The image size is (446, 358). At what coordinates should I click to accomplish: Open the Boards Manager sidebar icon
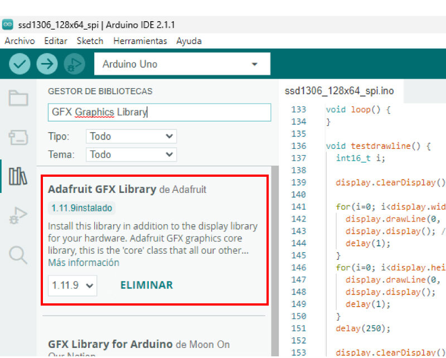[x=18, y=137]
